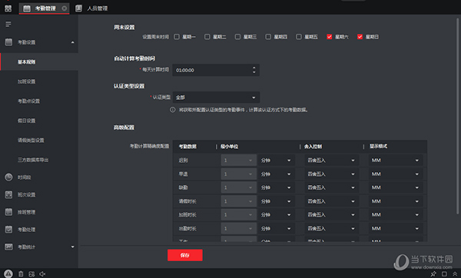The width and height of the screenshot is (461, 278).
Task: Check the 星期二 weekend checkbox
Action: pos(207,37)
